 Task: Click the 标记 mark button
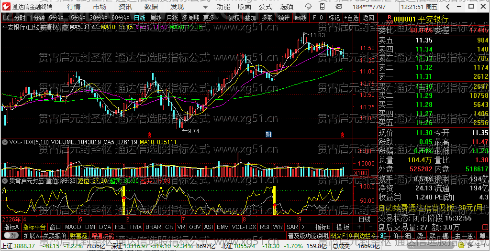pos(334,18)
